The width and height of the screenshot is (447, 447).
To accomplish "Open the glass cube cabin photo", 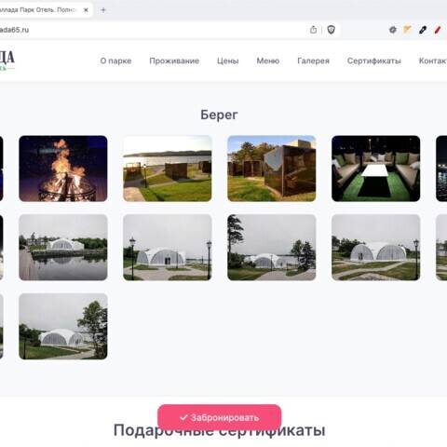I will point(272,169).
